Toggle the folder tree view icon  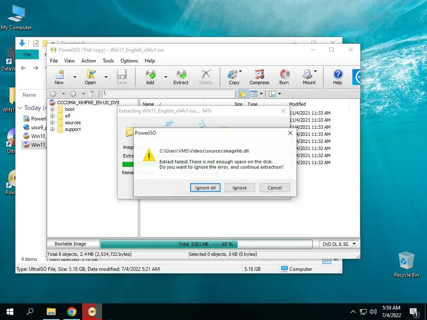coord(243,94)
